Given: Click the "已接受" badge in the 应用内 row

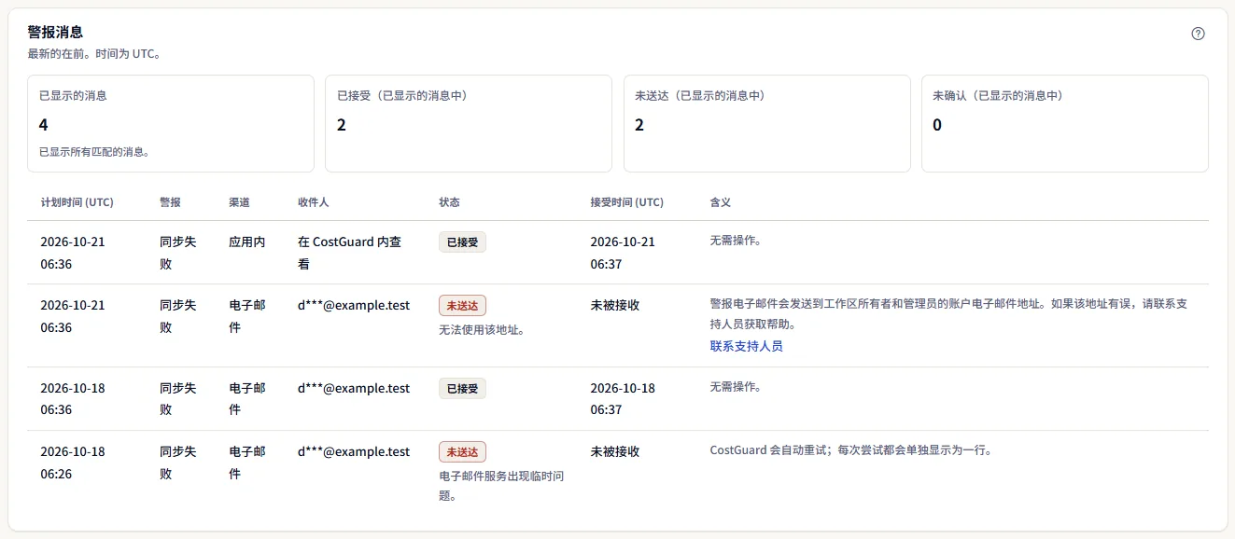Looking at the screenshot, I should (x=462, y=242).
